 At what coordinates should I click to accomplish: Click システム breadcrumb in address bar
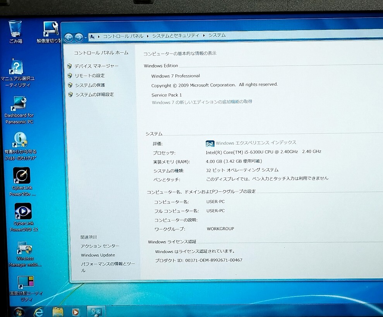click(217, 35)
